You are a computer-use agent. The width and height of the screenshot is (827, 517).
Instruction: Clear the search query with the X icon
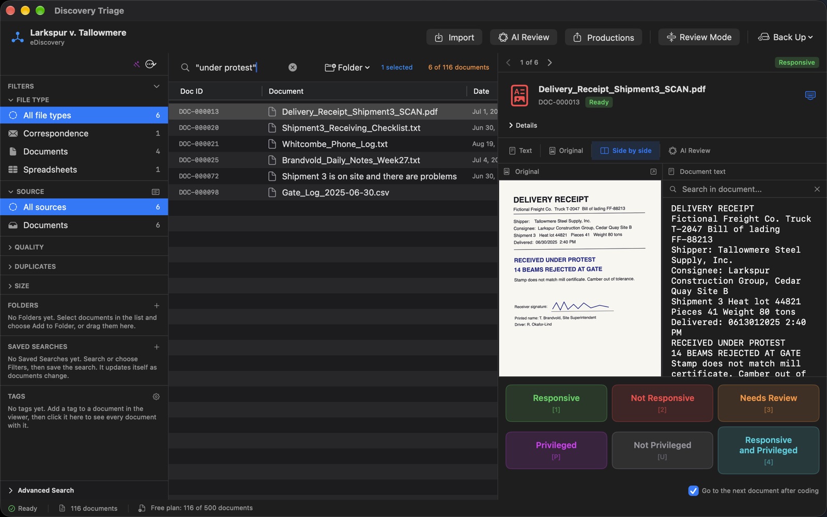click(293, 67)
